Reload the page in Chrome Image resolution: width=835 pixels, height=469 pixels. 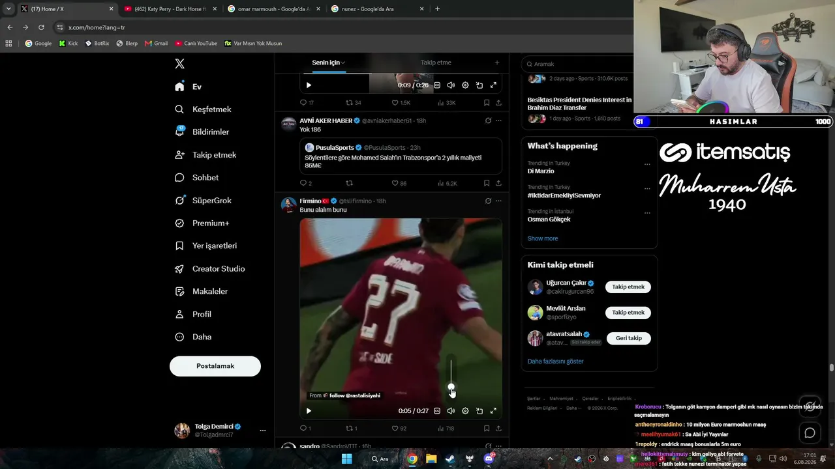41,27
